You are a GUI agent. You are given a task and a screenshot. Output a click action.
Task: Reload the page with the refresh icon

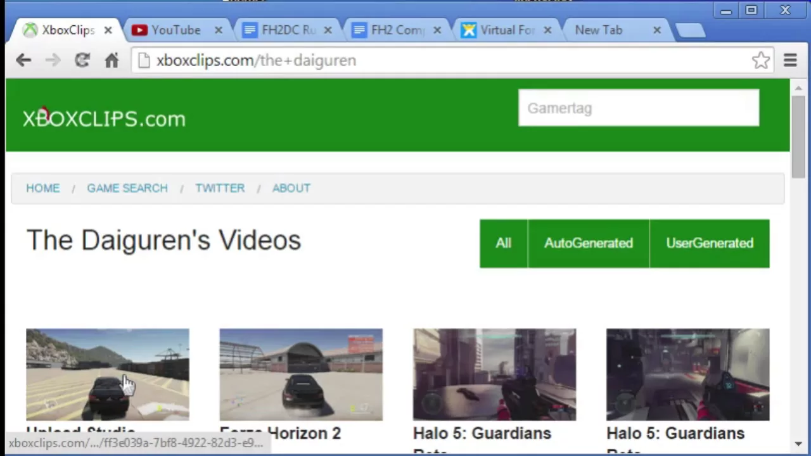coord(82,60)
